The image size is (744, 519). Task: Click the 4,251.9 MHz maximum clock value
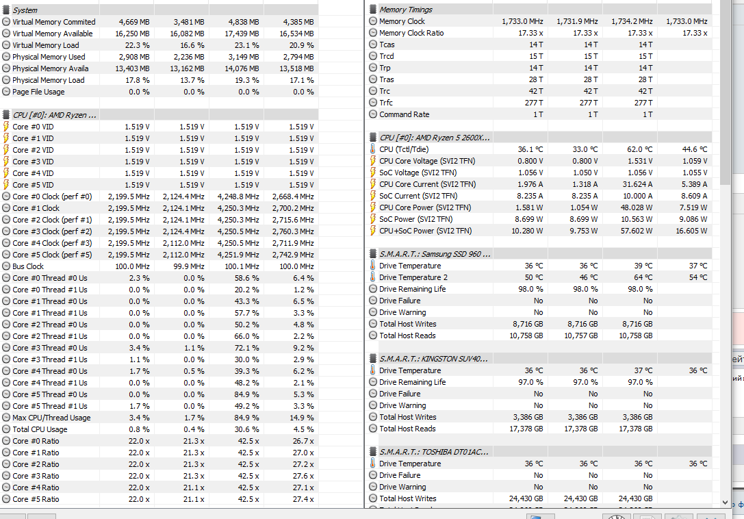(x=238, y=255)
